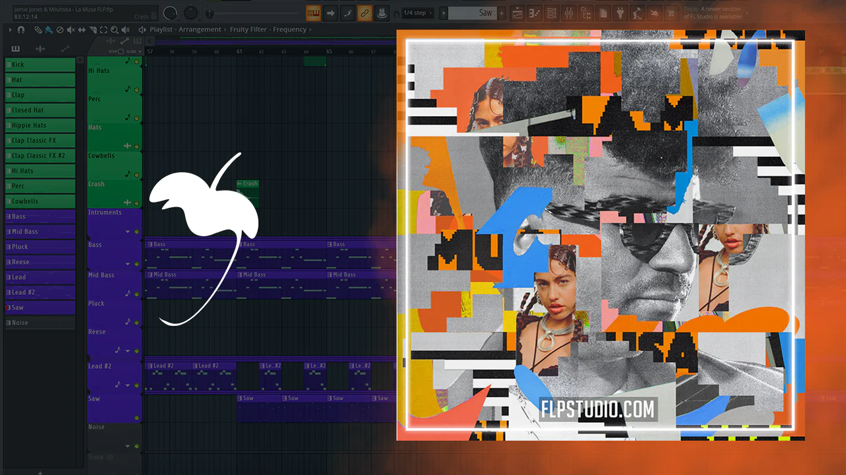The height and width of the screenshot is (475, 846).
Task: Click bar 65 on the timeline ruler
Action: click(x=329, y=51)
